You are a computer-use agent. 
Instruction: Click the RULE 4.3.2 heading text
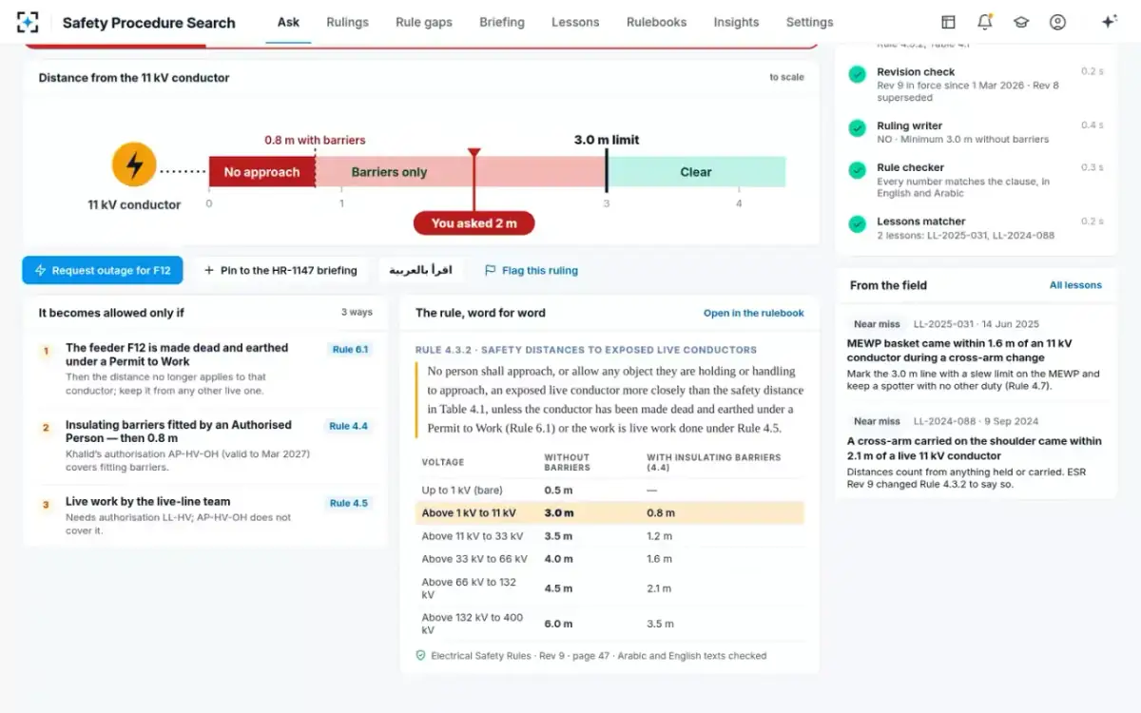[586, 350]
